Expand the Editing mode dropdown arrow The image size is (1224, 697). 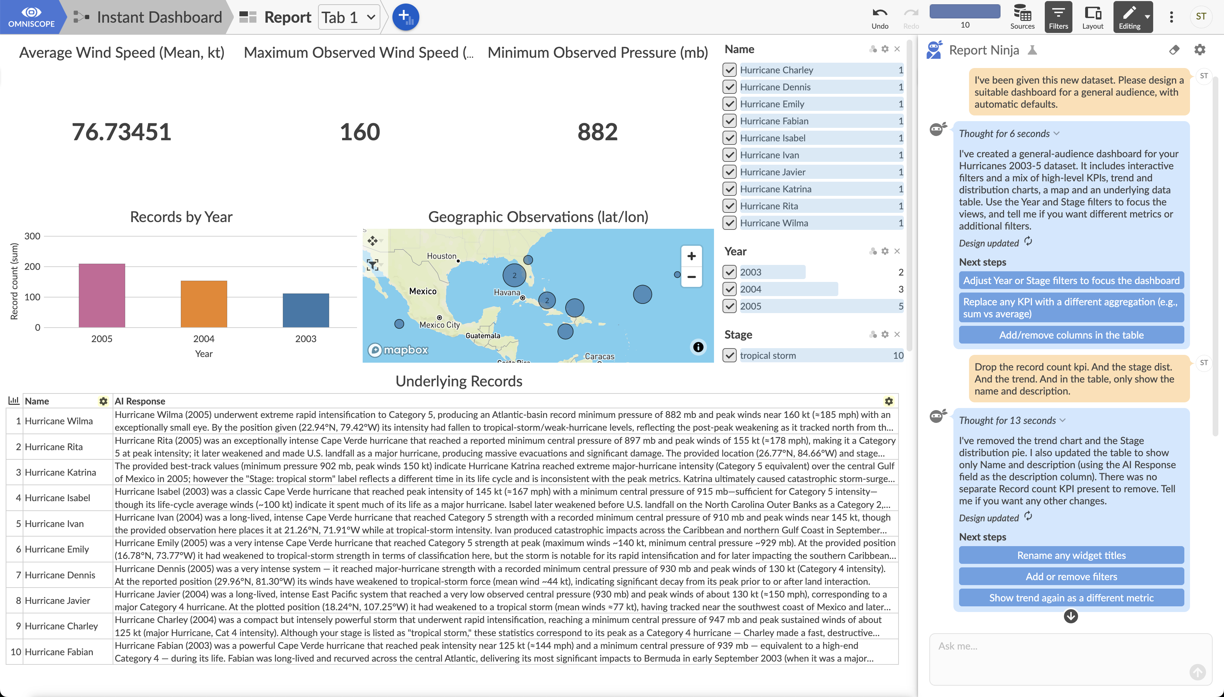pos(1147,17)
